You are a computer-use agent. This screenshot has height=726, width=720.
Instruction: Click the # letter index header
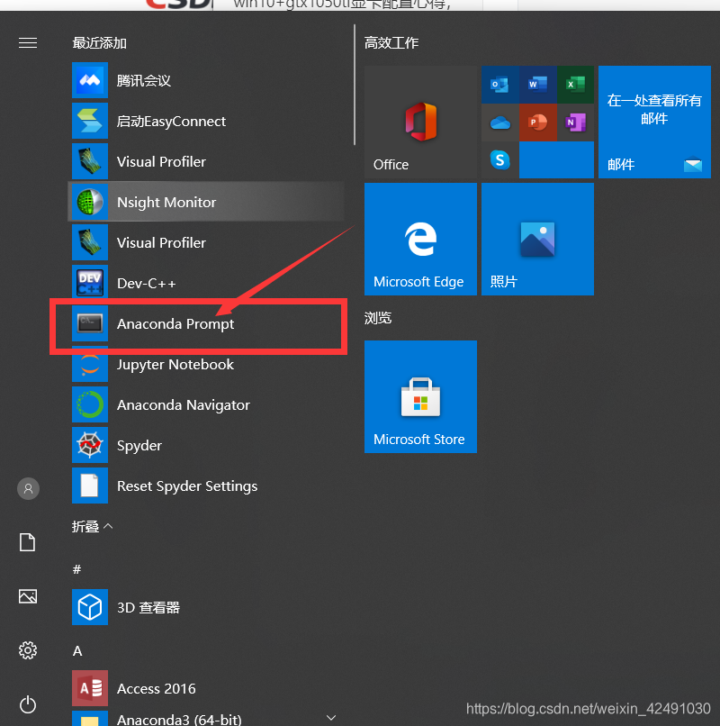coord(77,569)
